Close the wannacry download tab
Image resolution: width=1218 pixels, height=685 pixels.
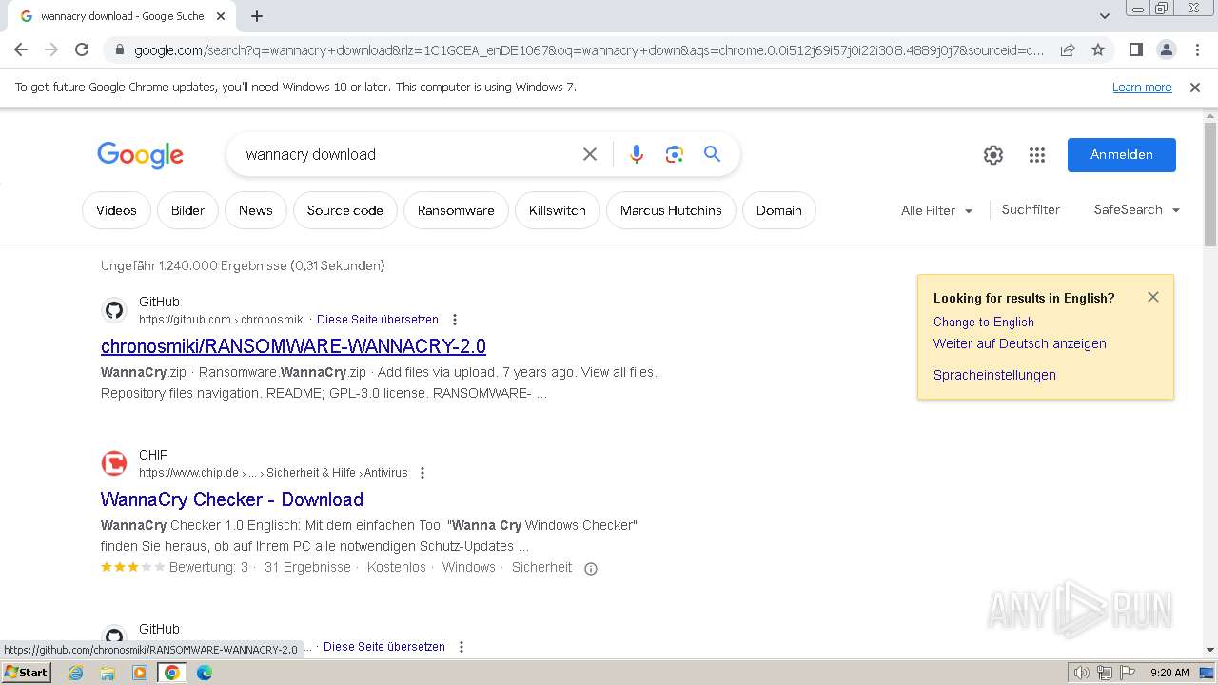(221, 16)
